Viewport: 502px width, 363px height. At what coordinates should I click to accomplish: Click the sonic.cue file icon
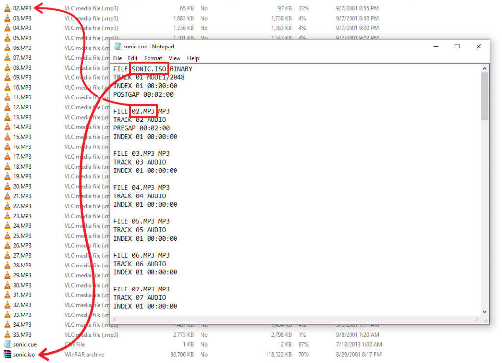click(x=7, y=344)
